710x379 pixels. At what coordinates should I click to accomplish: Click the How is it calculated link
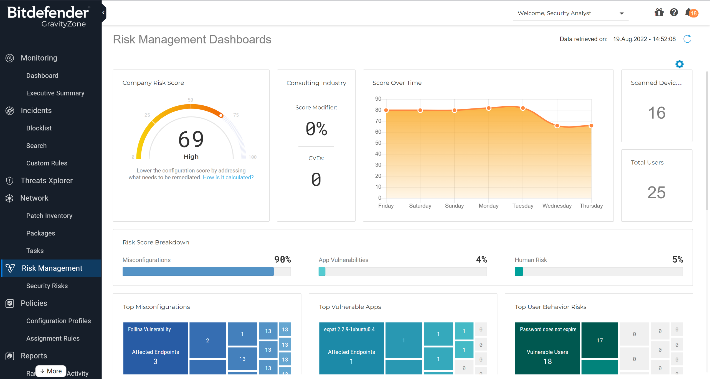coord(228,177)
